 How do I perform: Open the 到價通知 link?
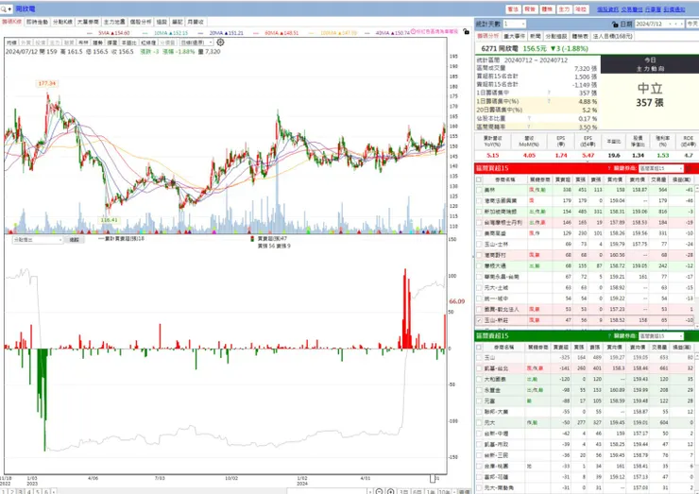pyautogui.click(x=674, y=9)
